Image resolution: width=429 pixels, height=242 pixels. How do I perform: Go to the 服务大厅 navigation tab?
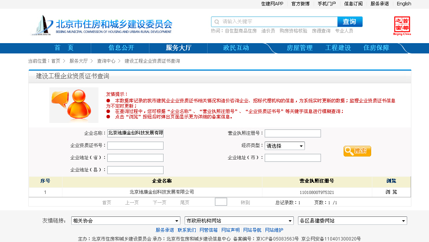click(x=178, y=48)
